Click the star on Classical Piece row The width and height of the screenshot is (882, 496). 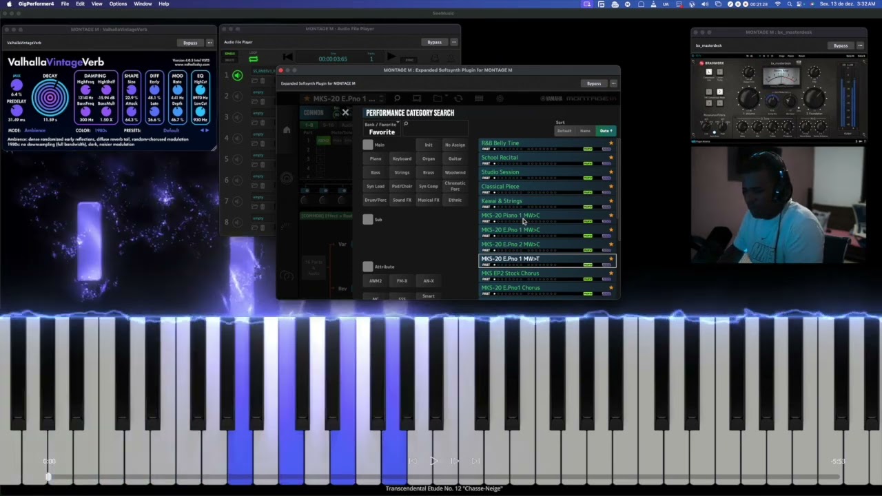click(611, 187)
